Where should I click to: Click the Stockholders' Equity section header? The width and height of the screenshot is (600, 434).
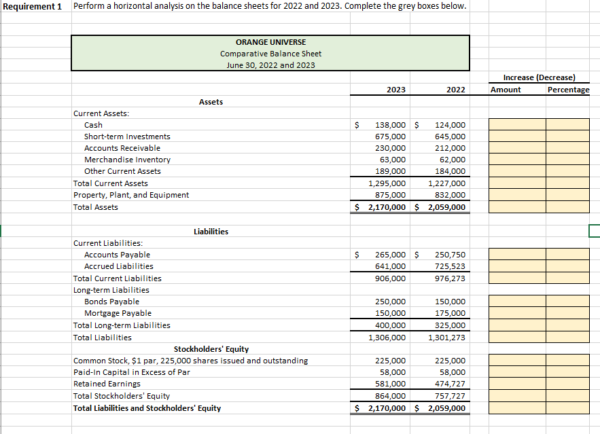click(211, 349)
